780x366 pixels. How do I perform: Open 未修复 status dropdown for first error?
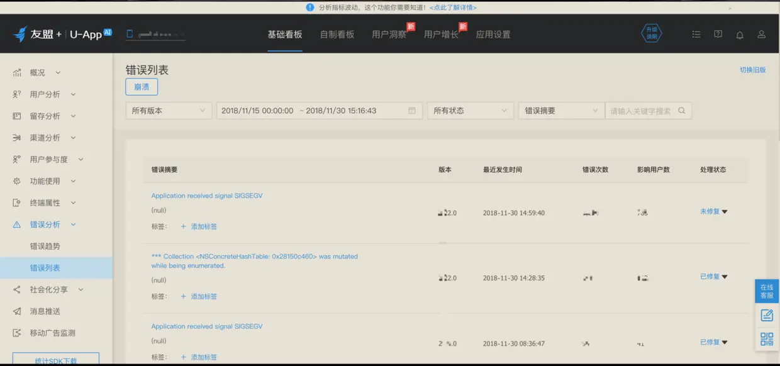point(714,212)
